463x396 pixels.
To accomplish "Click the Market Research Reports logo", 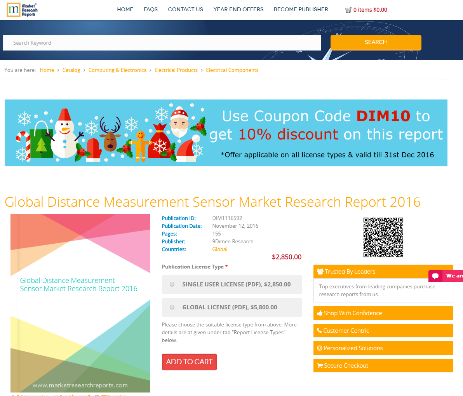I will pyautogui.click(x=22, y=10).
